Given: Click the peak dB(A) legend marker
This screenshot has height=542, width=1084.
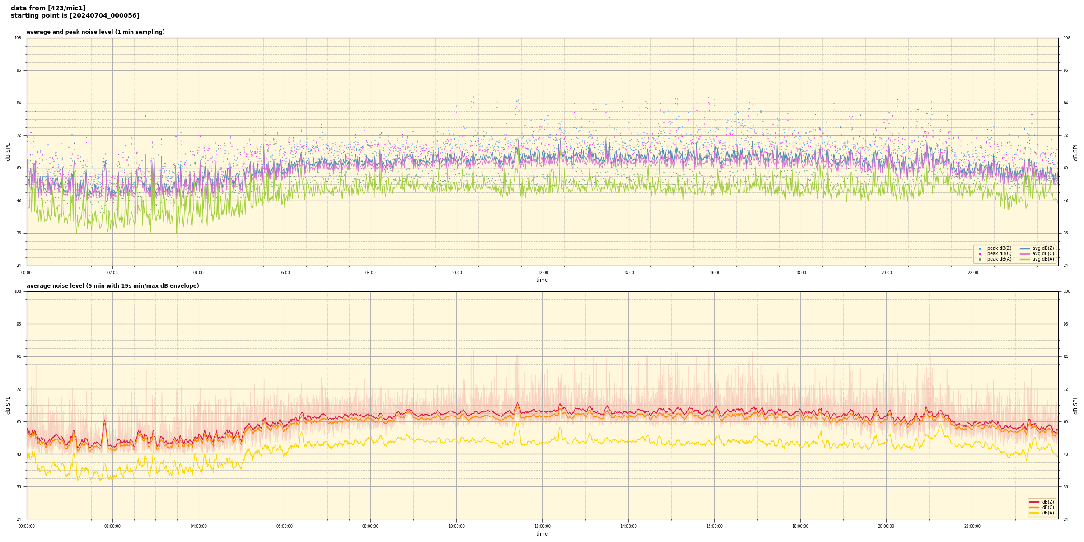Looking at the screenshot, I should [980, 259].
